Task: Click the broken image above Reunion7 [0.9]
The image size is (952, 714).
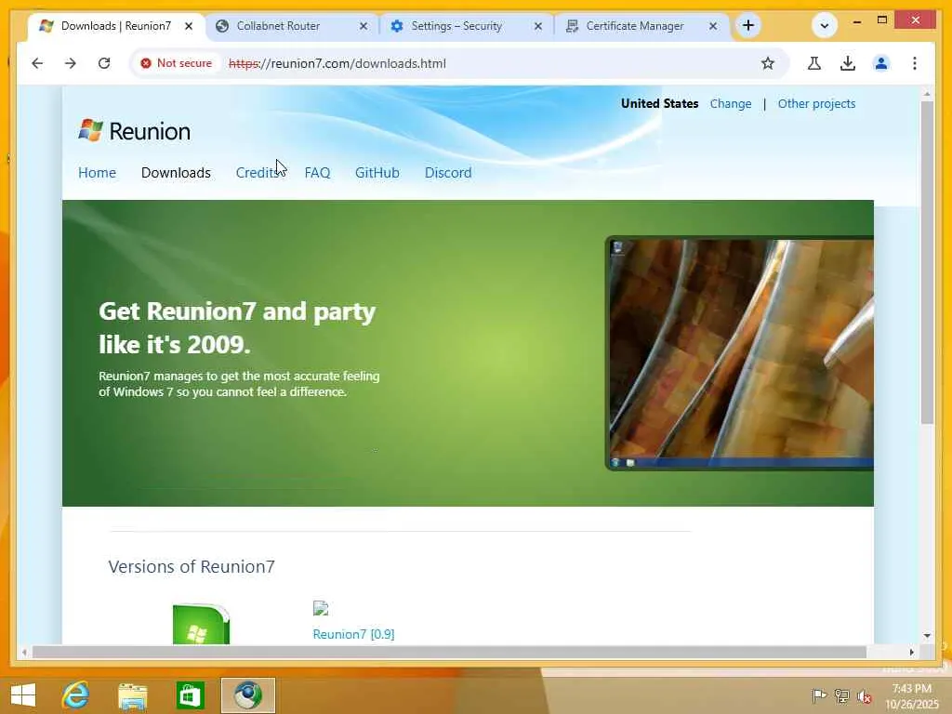Action: coord(321,608)
